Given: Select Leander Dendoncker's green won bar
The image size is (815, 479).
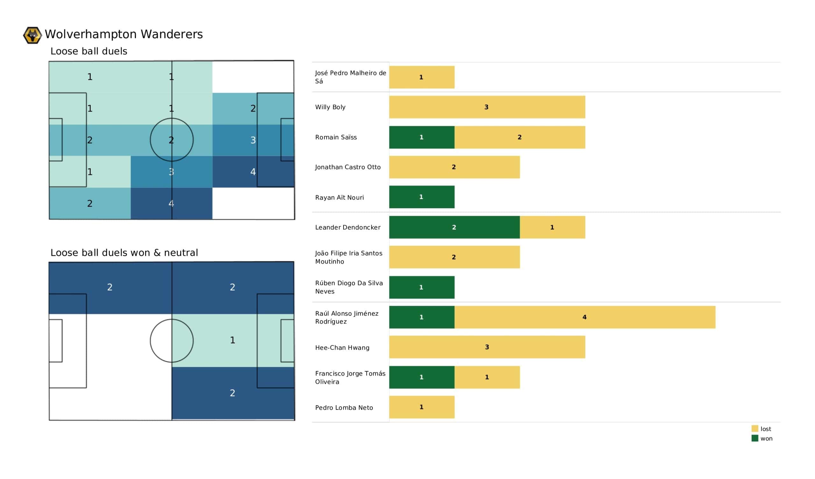Looking at the screenshot, I should coord(454,227).
